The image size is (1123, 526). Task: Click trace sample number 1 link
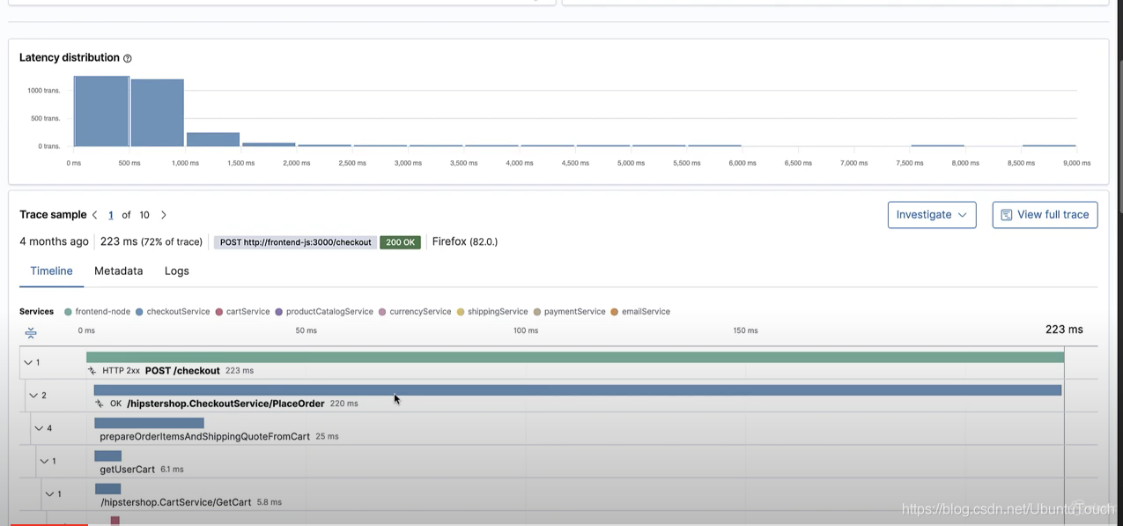111,215
